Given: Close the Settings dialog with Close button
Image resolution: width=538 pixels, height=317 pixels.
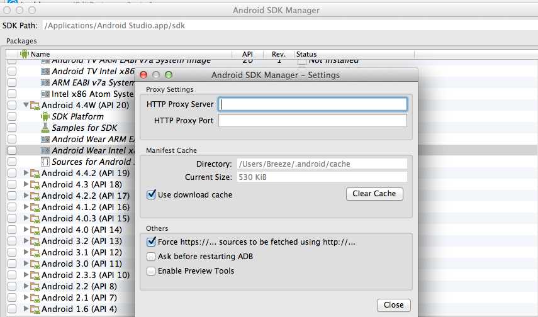Looking at the screenshot, I should click(393, 305).
